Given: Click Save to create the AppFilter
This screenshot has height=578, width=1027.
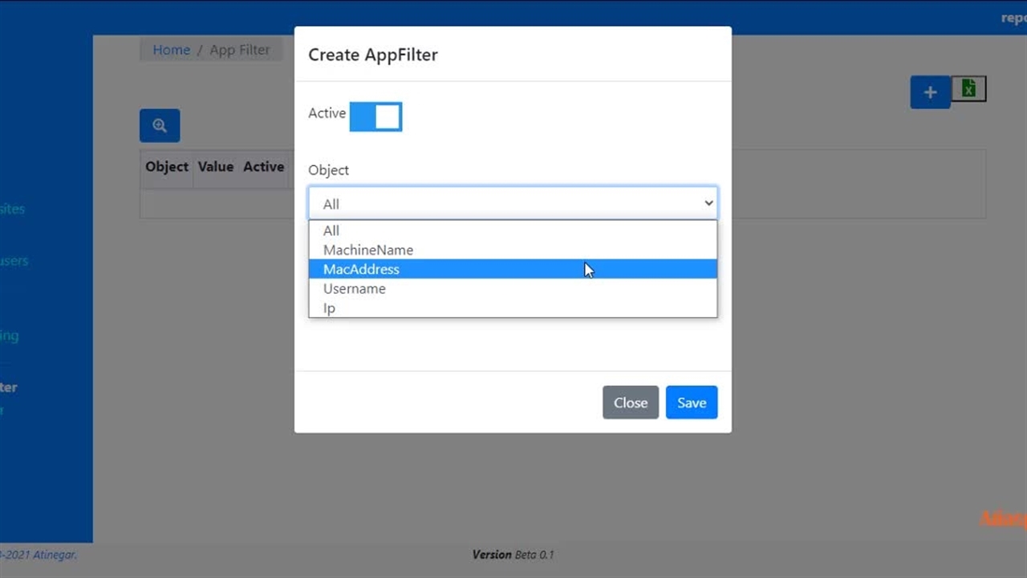Looking at the screenshot, I should point(691,403).
